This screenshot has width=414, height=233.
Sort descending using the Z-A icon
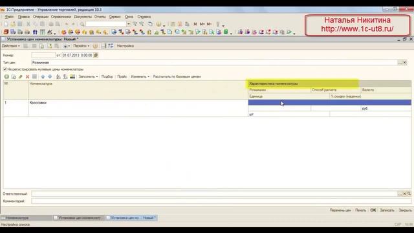[x=65, y=76]
